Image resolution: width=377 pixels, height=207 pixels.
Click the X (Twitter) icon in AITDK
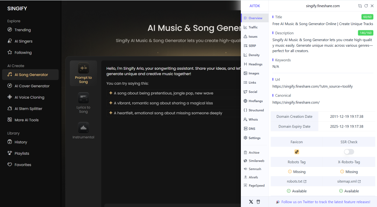(x=251, y=202)
